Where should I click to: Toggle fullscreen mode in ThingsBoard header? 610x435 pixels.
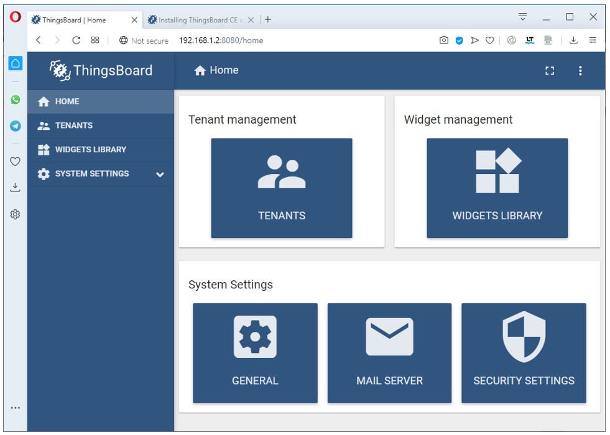pos(549,71)
